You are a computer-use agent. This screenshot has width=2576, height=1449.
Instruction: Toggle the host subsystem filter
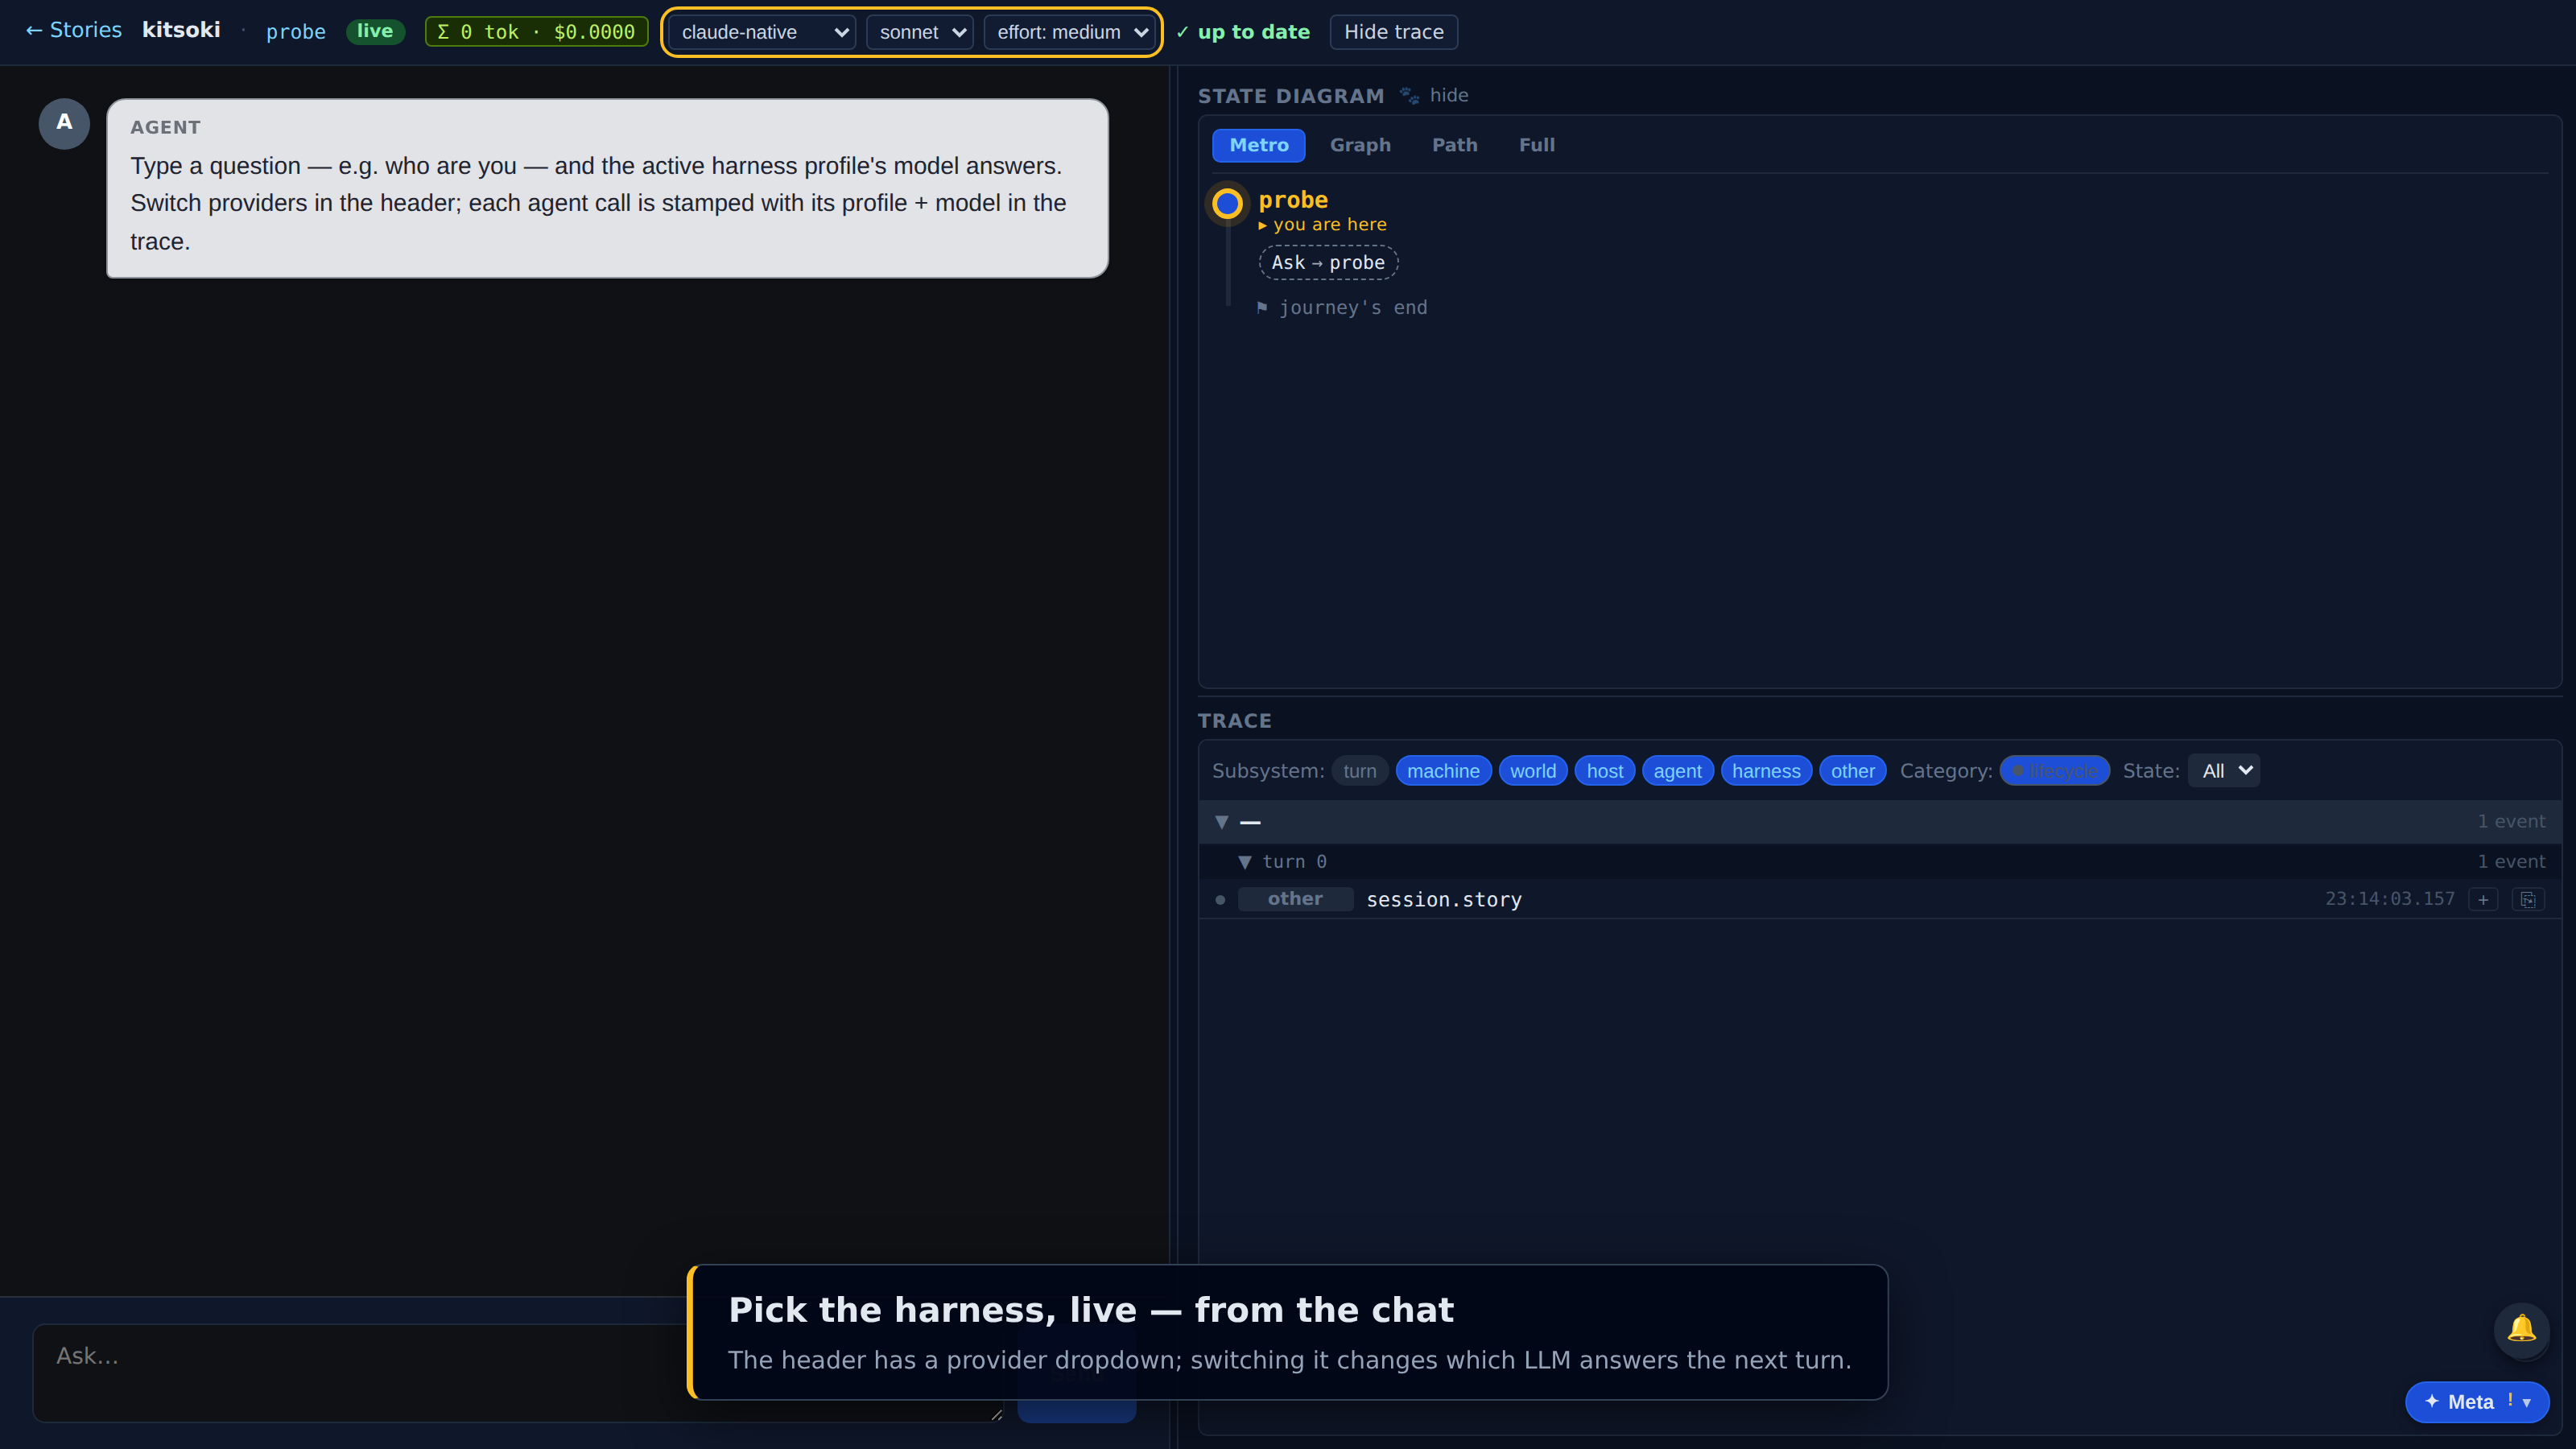(1604, 771)
